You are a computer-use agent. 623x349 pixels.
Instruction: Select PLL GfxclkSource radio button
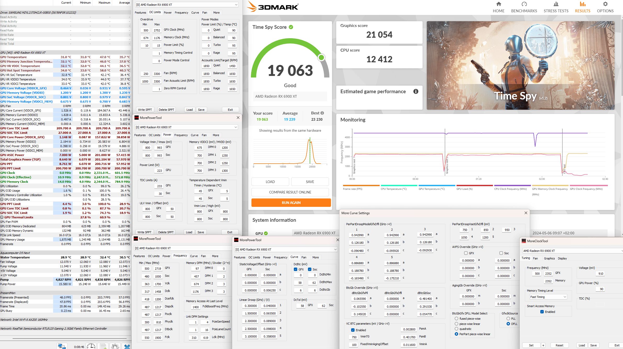508,319
